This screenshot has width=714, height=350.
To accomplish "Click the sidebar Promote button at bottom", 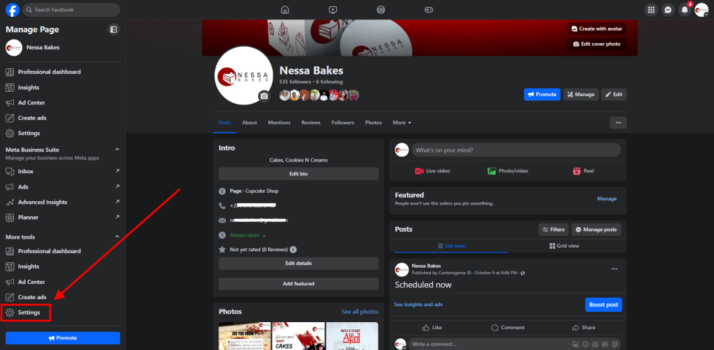I will coord(62,338).
